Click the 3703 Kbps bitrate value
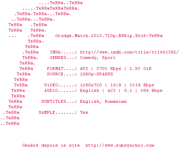The image size is (179, 148). click(109, 69)
